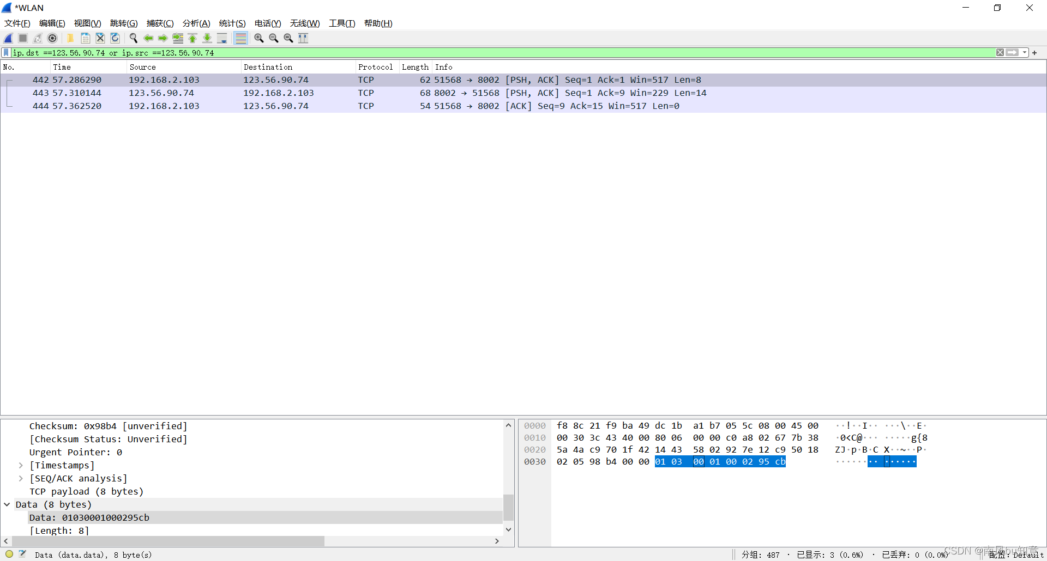
Task: Clear the display filter text
Action: click(x=1000, y=53)
